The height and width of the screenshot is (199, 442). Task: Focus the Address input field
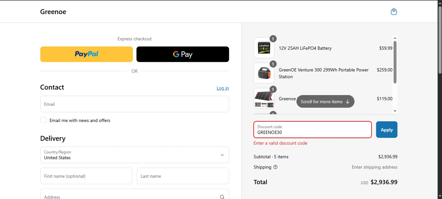[135, 194]
